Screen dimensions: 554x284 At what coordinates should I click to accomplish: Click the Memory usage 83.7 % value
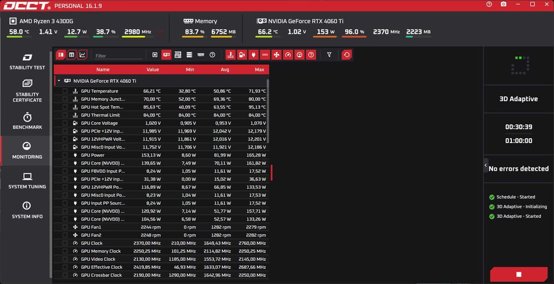194,31
